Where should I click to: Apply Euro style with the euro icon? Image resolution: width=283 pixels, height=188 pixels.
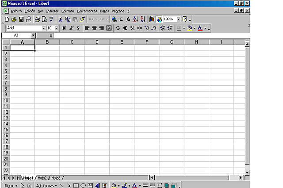[x=125, y=28]
